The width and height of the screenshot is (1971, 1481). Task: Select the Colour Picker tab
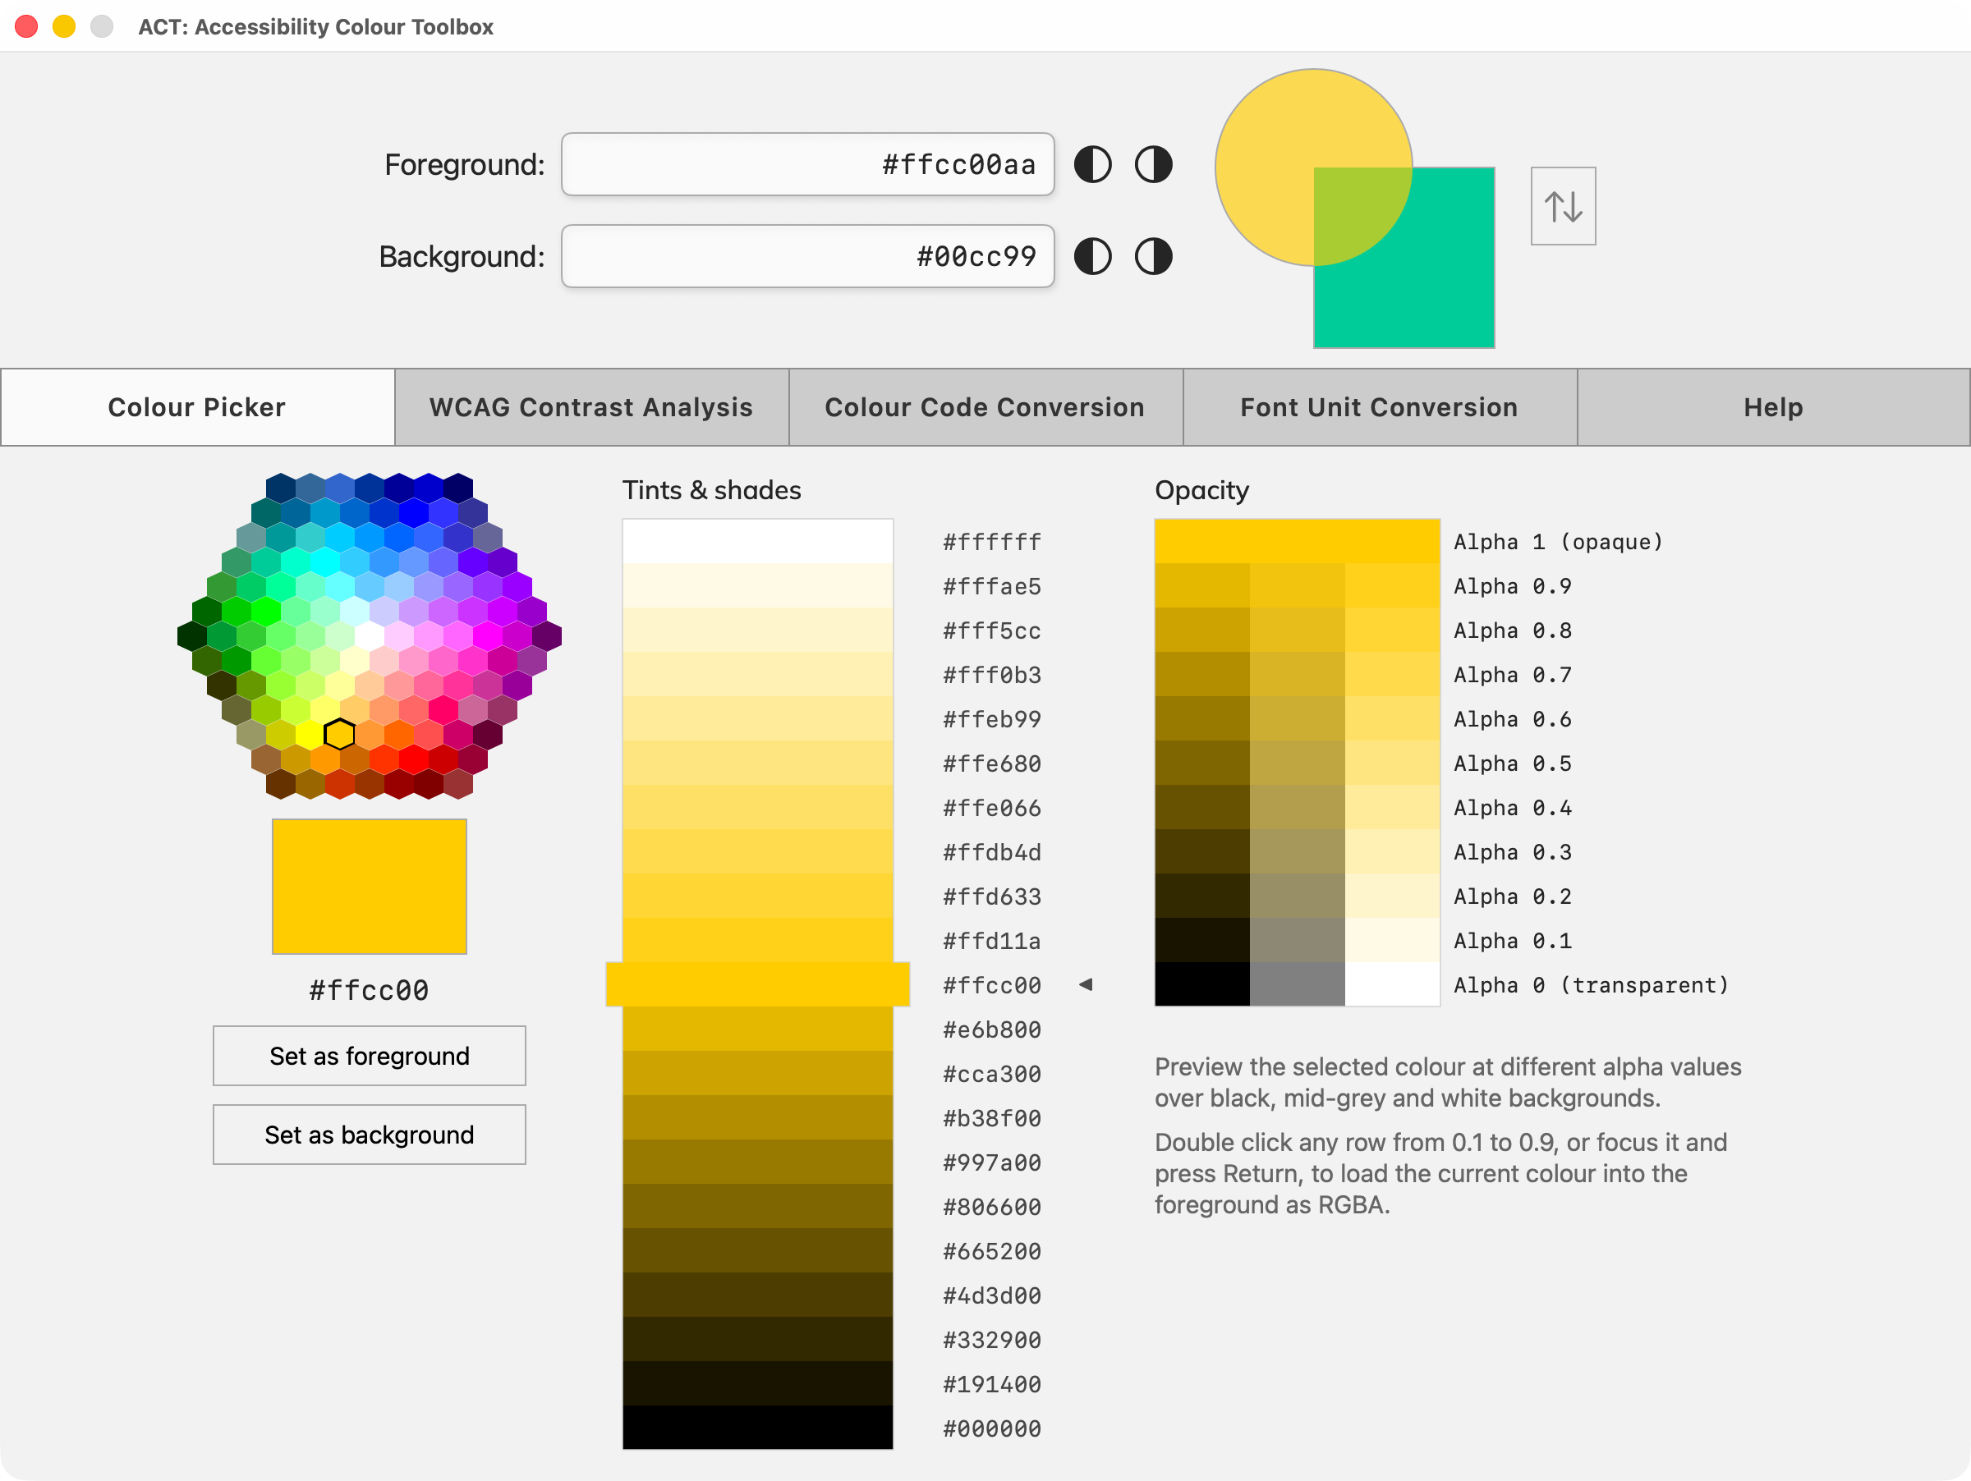point(197,407)
